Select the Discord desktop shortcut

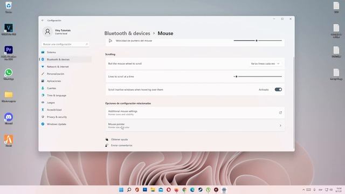click(x=9, y=119)
